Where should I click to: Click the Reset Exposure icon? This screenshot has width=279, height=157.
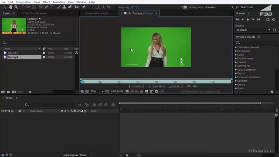[x=156, y=91]
